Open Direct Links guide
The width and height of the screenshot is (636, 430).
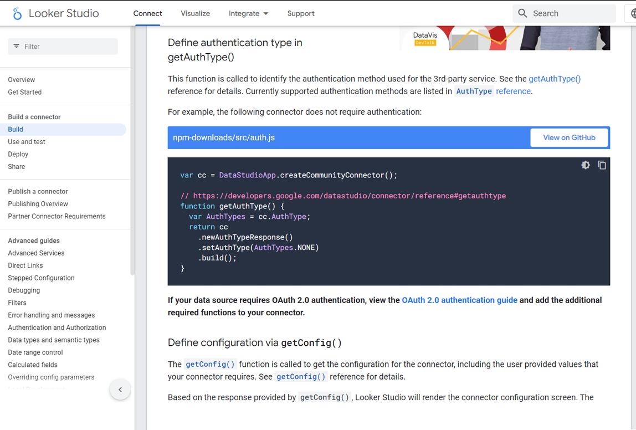pos(25,265)
